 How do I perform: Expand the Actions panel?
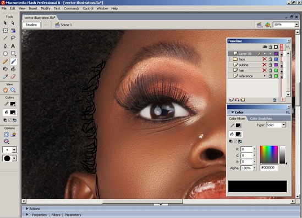click(x=27, y=209)
